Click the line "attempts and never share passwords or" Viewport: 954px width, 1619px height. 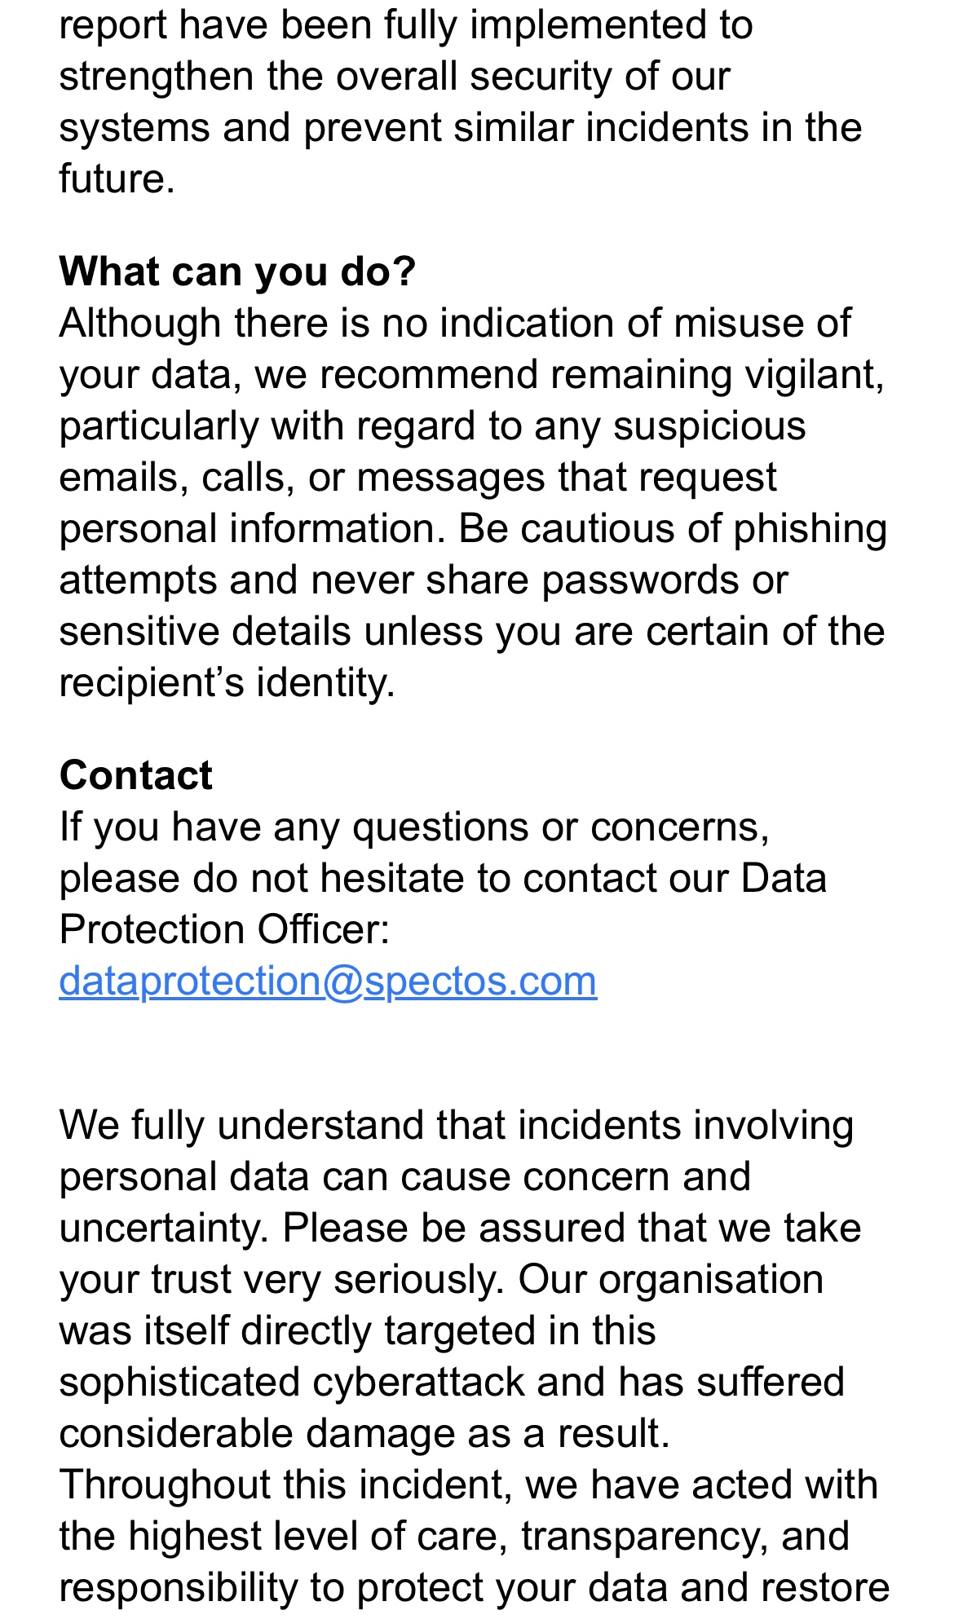point(423,580)
